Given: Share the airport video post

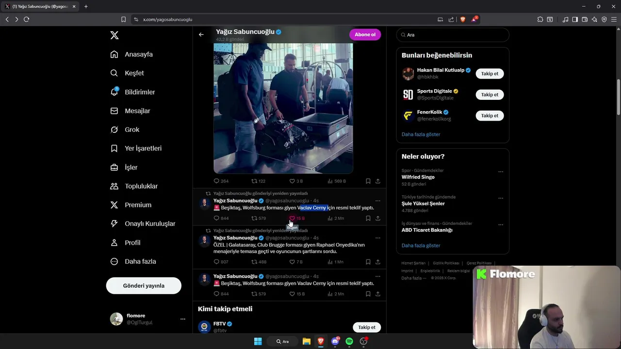Looking at the screenshot, I should 378,181.
